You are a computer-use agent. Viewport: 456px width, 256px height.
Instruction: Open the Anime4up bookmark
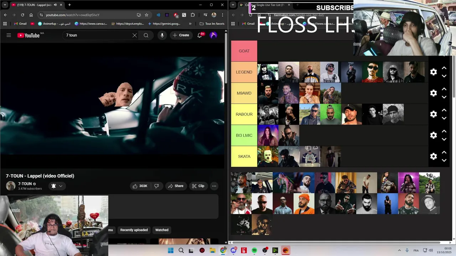54,24
